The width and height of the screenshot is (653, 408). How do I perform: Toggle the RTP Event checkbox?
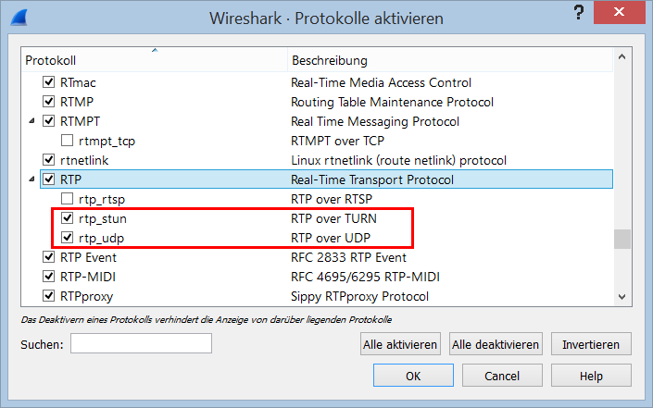pos(49,256)
